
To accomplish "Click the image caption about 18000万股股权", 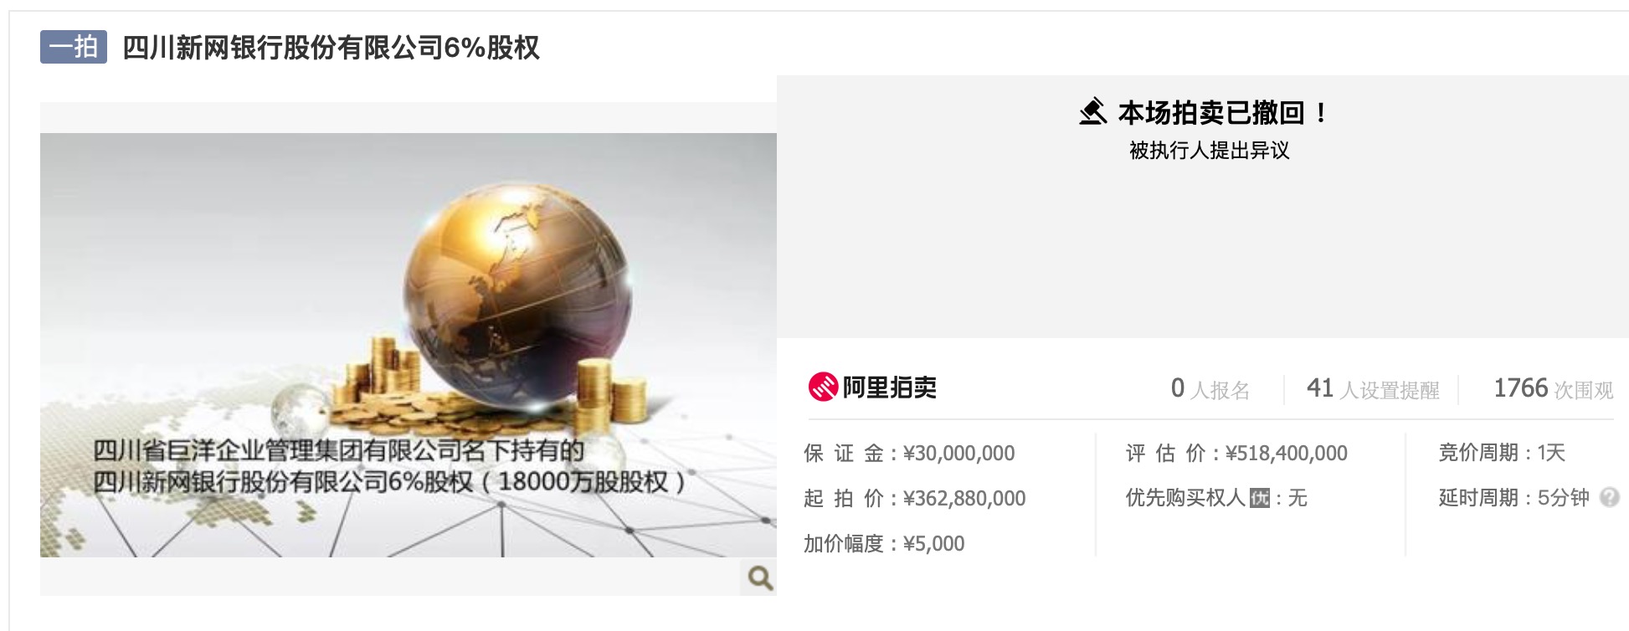I will pos(389,467).
